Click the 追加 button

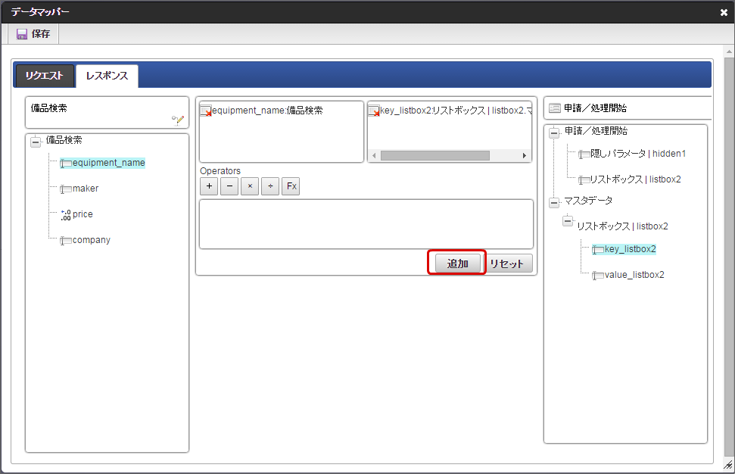coord(457,264)
